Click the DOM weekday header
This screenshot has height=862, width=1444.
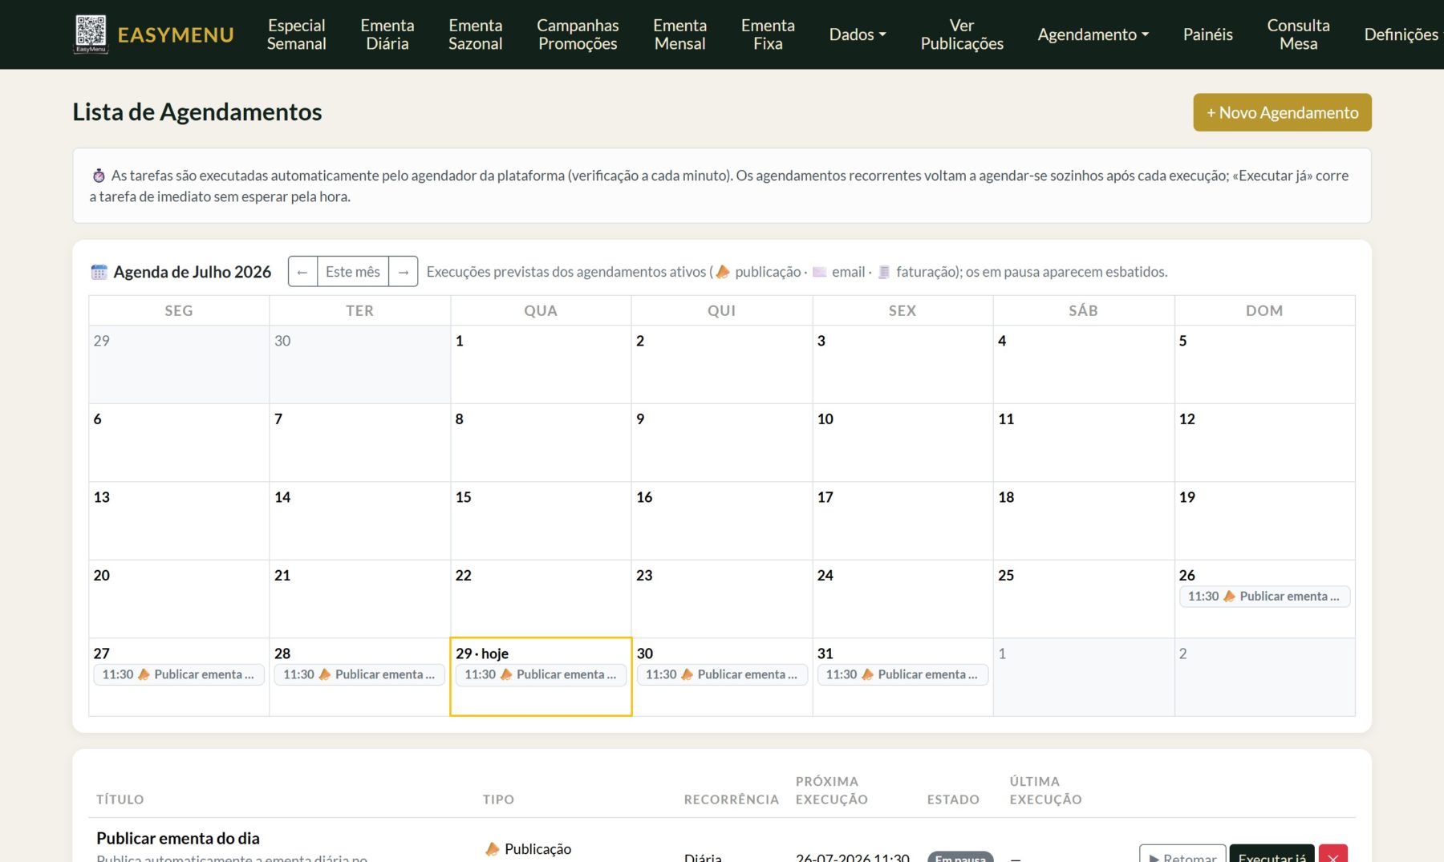[x=1264, y=310]
